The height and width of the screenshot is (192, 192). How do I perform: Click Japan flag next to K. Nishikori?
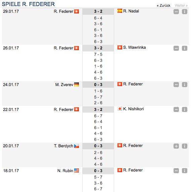pos(120,109)
